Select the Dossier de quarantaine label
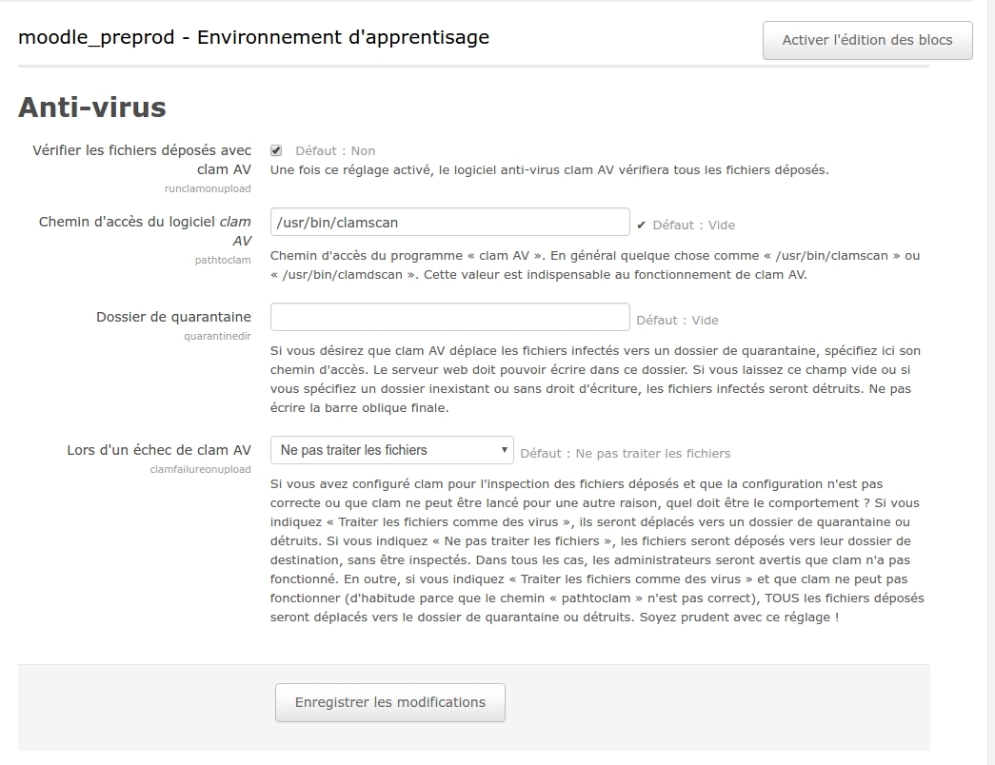This screenshot has width=995, height=765. [173, 317]
